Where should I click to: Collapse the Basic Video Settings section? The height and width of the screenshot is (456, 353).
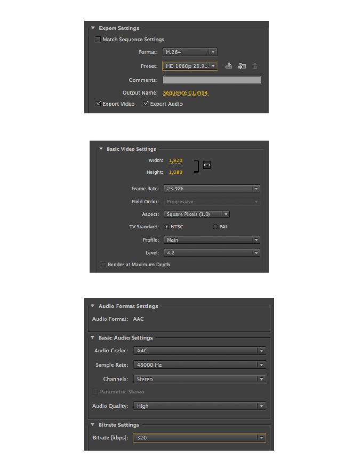tap(101, 149)
